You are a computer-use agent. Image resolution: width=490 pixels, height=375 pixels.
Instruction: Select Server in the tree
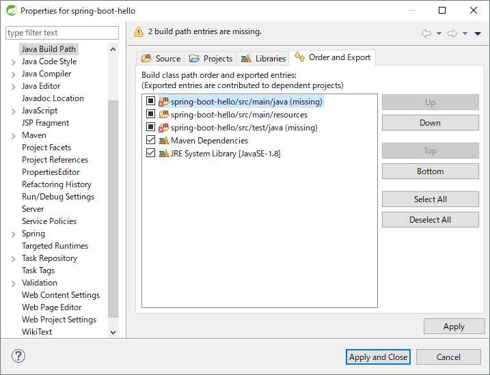33,209
